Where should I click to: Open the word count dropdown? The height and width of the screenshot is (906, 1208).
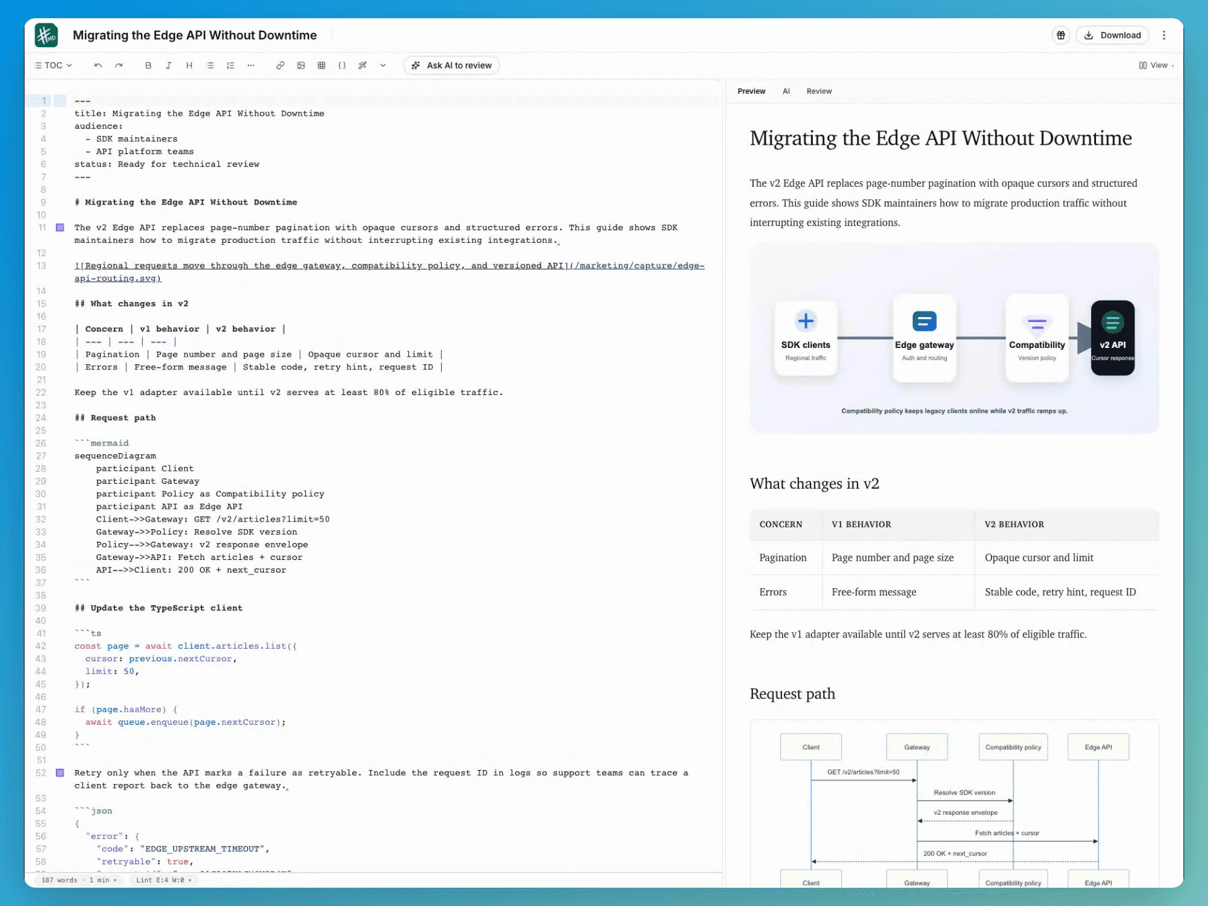tap(79, 880)
